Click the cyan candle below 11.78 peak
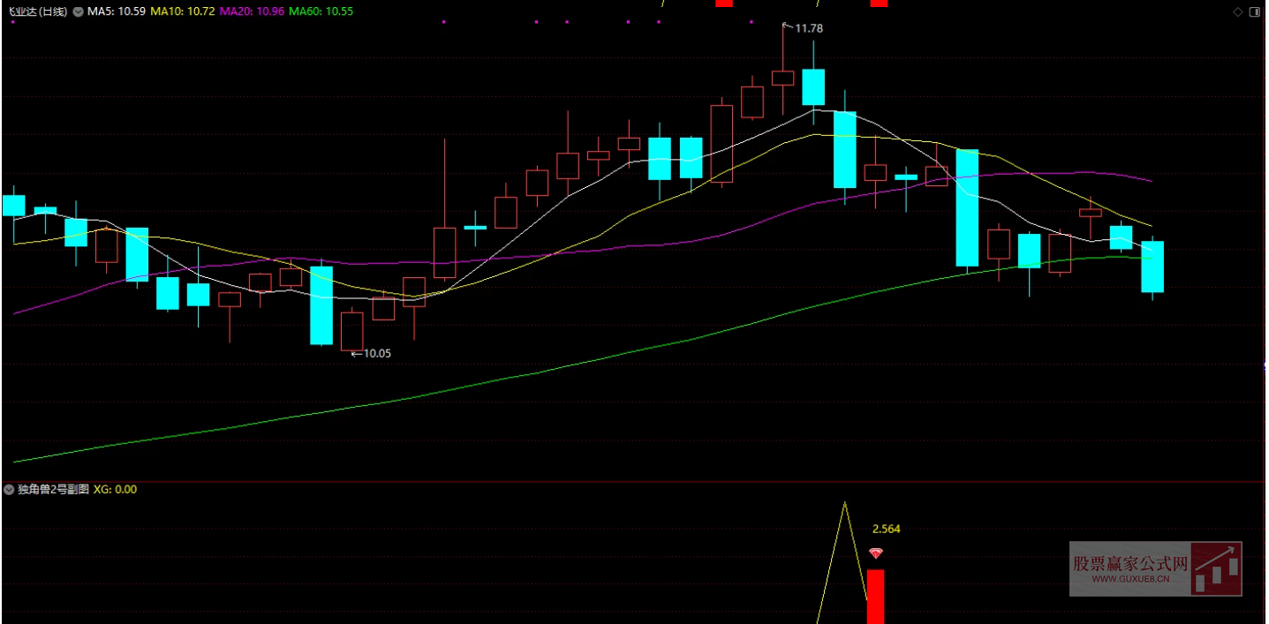Image resolution: width=1269 pixels, height=624 pixels. pyautogui.click(x=813, y=86)
